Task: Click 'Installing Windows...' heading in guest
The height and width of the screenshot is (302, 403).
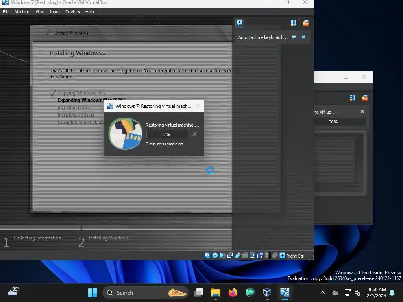Action: tap(77, 53)
